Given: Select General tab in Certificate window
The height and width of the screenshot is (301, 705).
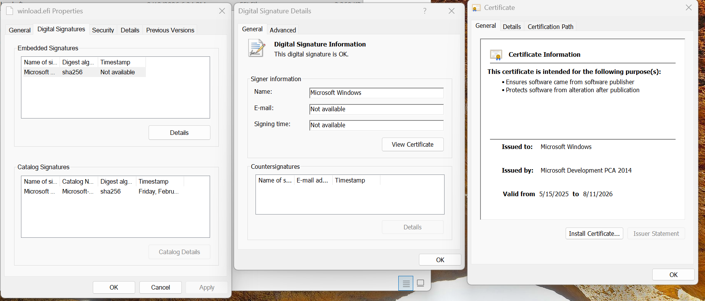Looking at the screenshot, I should (x=485, y=26).
